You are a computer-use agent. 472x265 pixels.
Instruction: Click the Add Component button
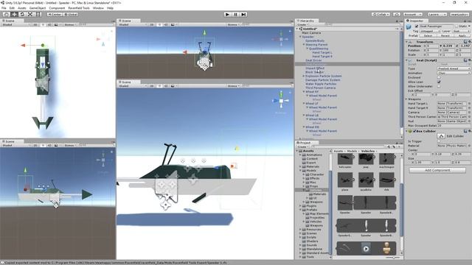437,170
